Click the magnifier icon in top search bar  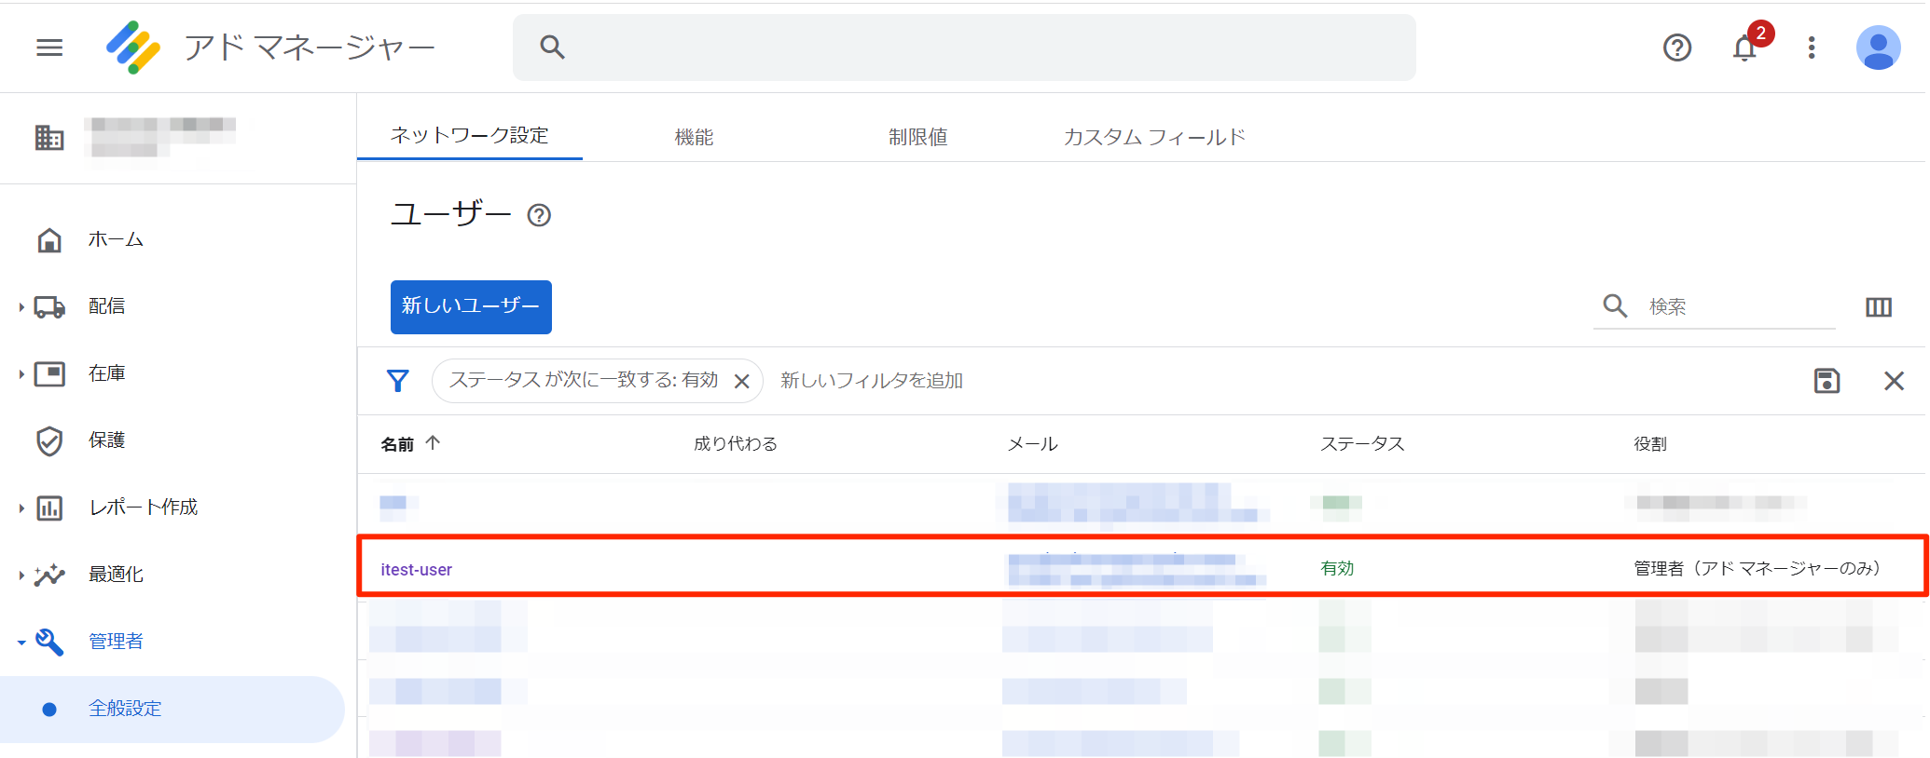(x=552, y=47)
